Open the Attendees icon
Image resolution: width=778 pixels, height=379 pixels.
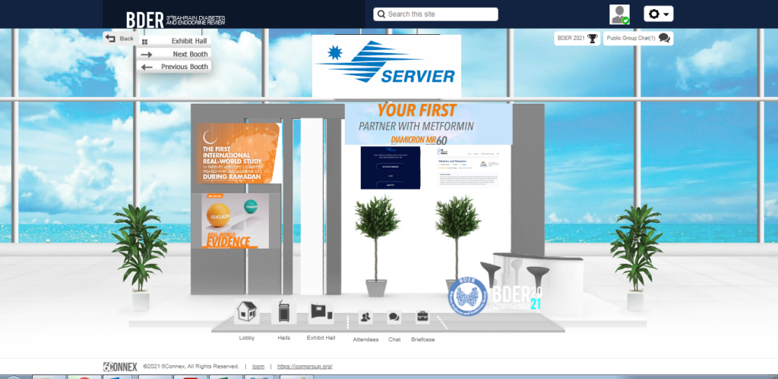pyautogui.click(x=365, y=318)
